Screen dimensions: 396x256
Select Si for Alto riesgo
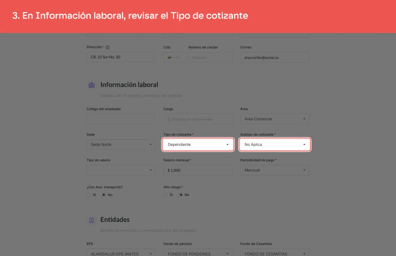click(x=166, y=195)
